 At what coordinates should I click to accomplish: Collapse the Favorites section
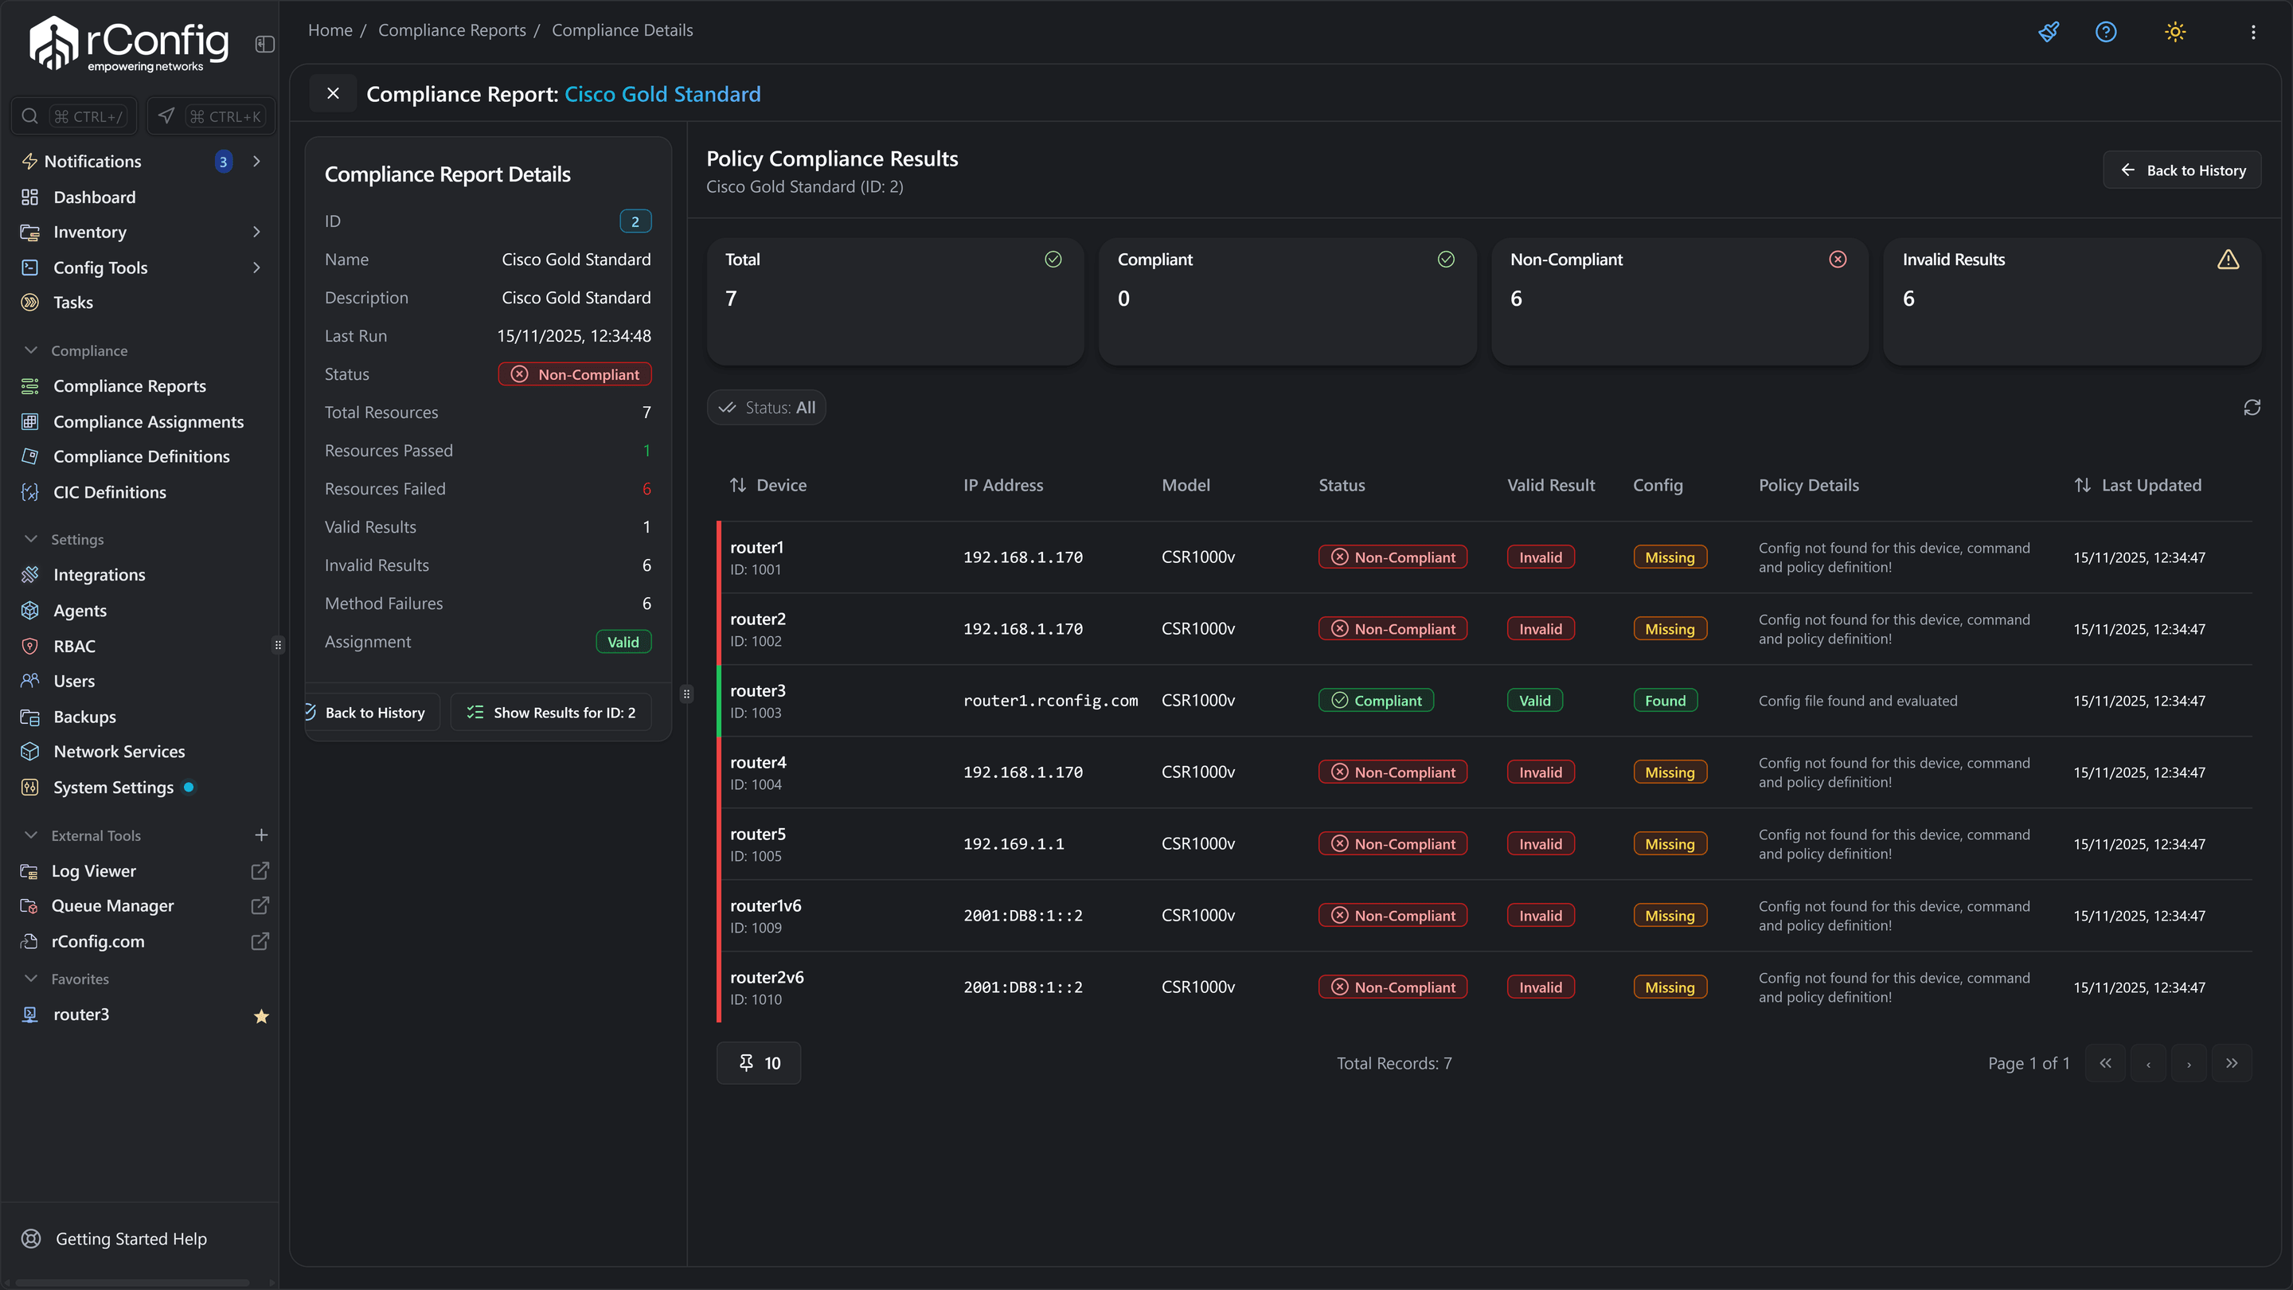pos(31,979)
